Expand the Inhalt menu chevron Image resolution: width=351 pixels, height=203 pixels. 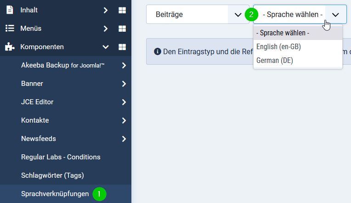pyautogui.click(x=106, y=10)
